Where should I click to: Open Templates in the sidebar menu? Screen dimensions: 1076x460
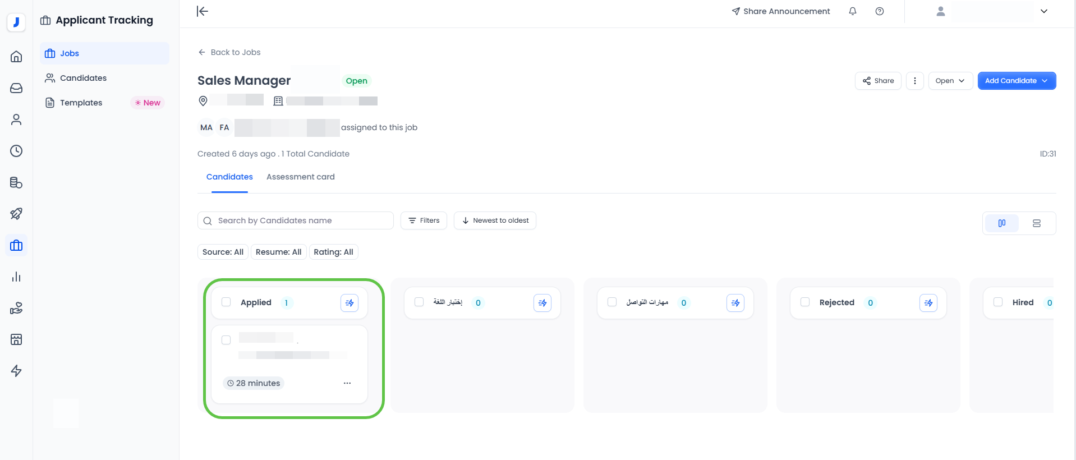tap(81, 103)
